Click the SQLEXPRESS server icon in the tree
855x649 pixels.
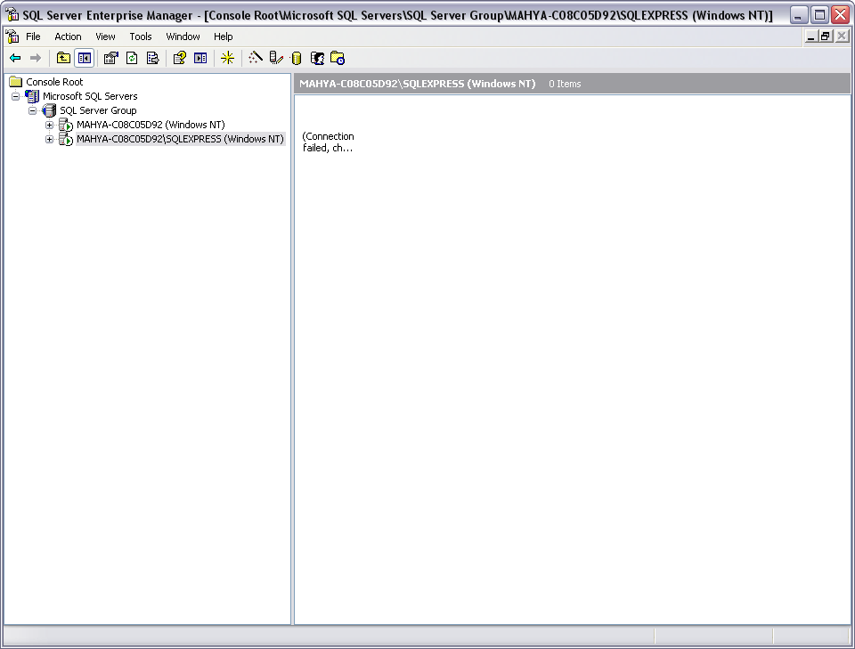tap(66, 139)
